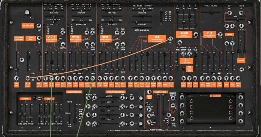Click the first Smooth knob in LFO panel

(231, 101)
